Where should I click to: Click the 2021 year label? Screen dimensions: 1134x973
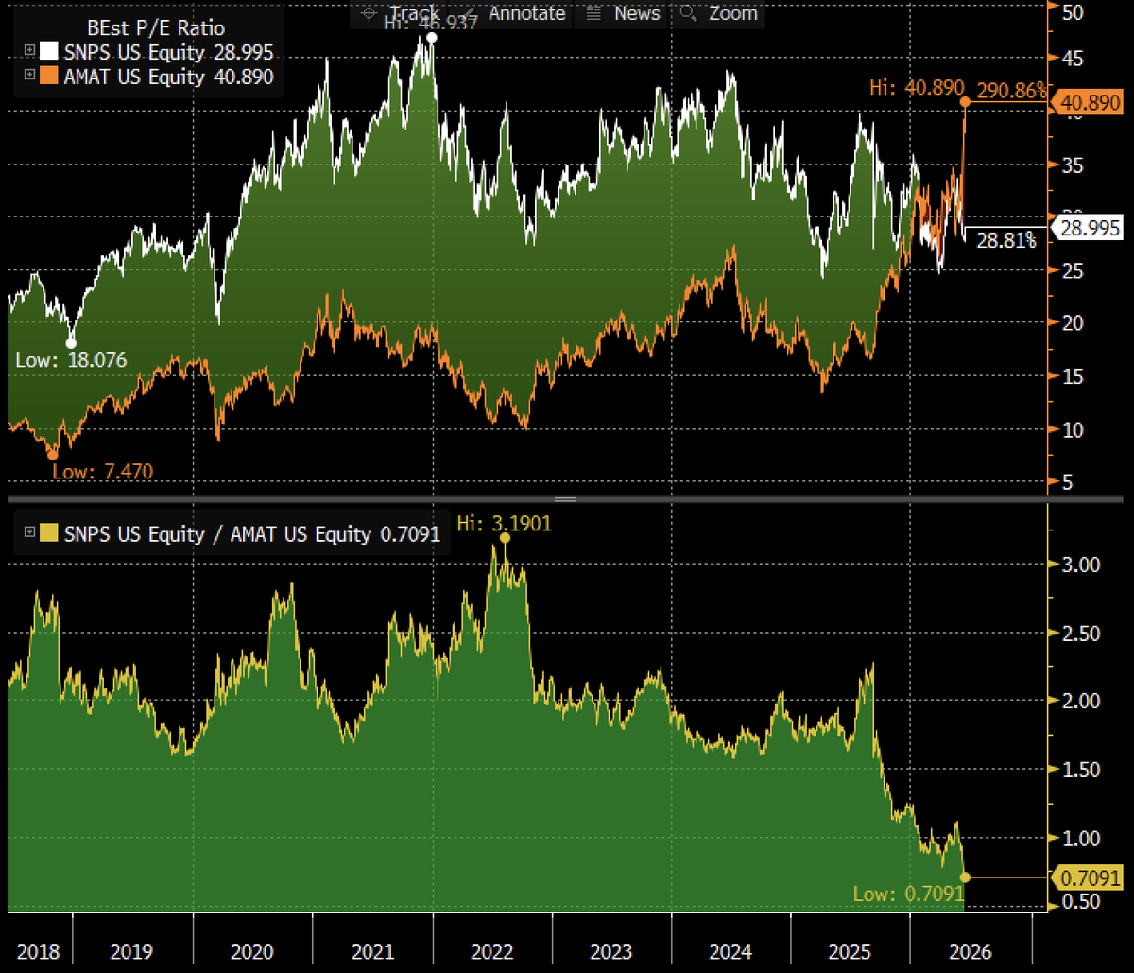(x=372, y=951)
